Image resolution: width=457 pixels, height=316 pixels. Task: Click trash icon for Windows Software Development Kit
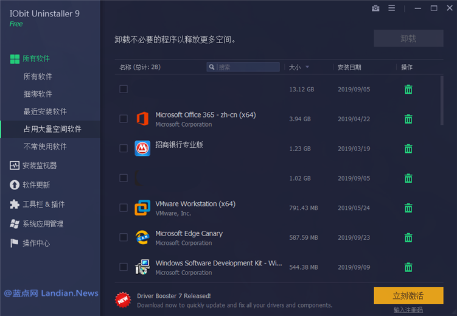(408, 267)
